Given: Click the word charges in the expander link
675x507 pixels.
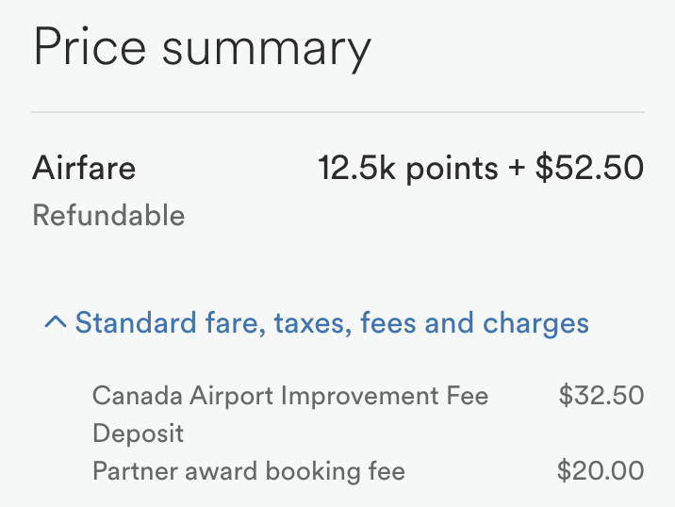Looking at the screenshot, I should pyautogui.click(x=535, y=324).
